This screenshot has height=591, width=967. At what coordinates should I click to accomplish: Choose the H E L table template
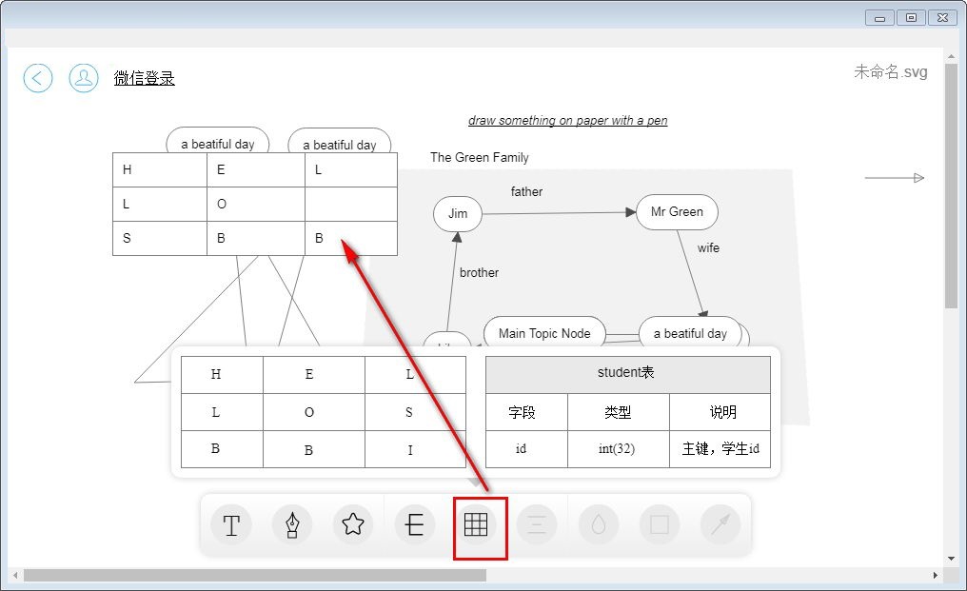tap(324, 412)
